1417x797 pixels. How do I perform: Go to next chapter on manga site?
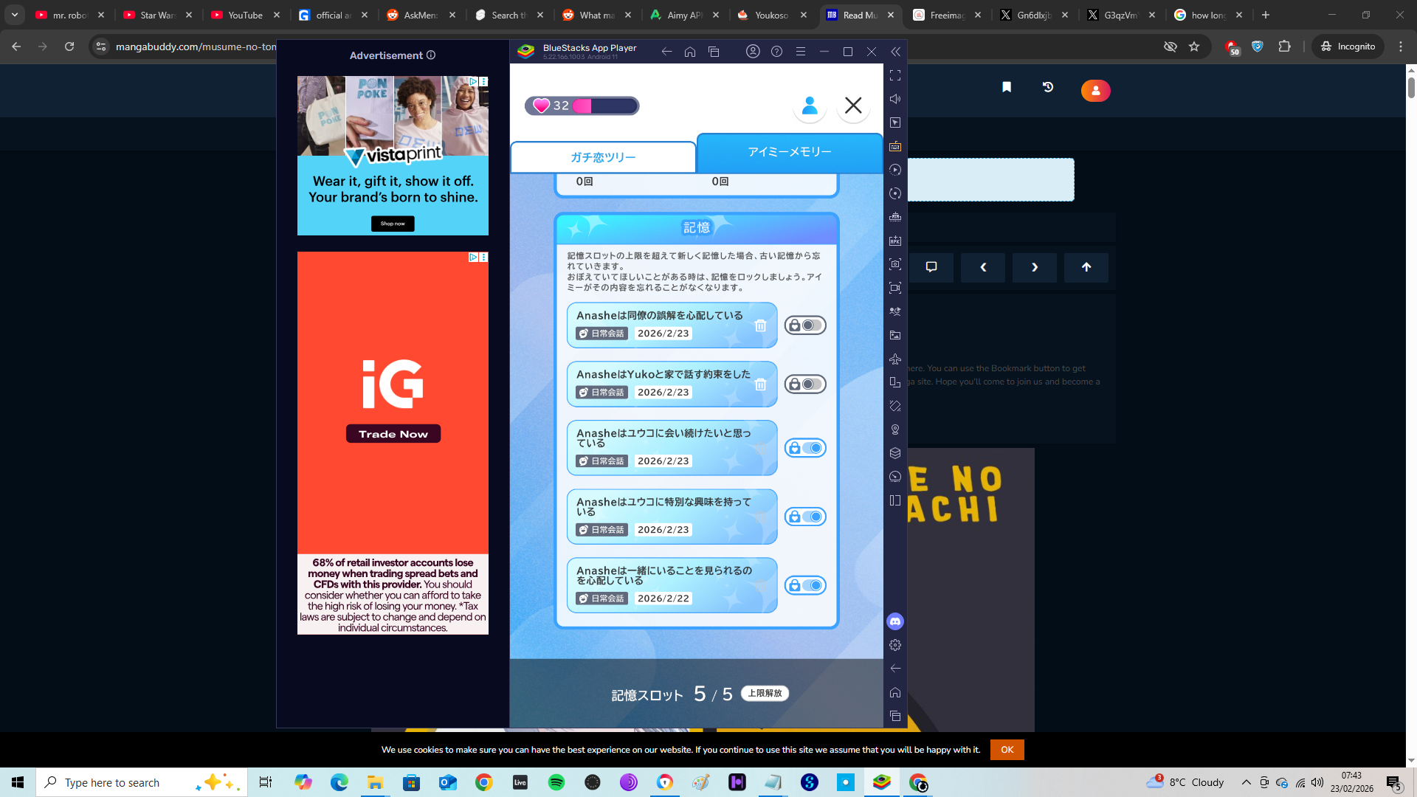tap(1035, 267)
